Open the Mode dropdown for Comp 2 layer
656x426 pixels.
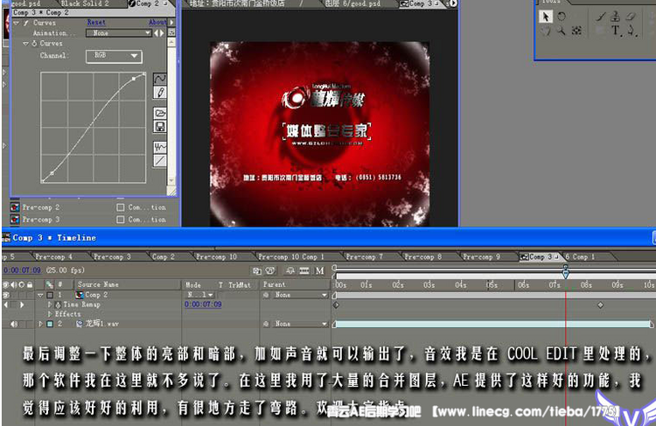pos(200,295)
